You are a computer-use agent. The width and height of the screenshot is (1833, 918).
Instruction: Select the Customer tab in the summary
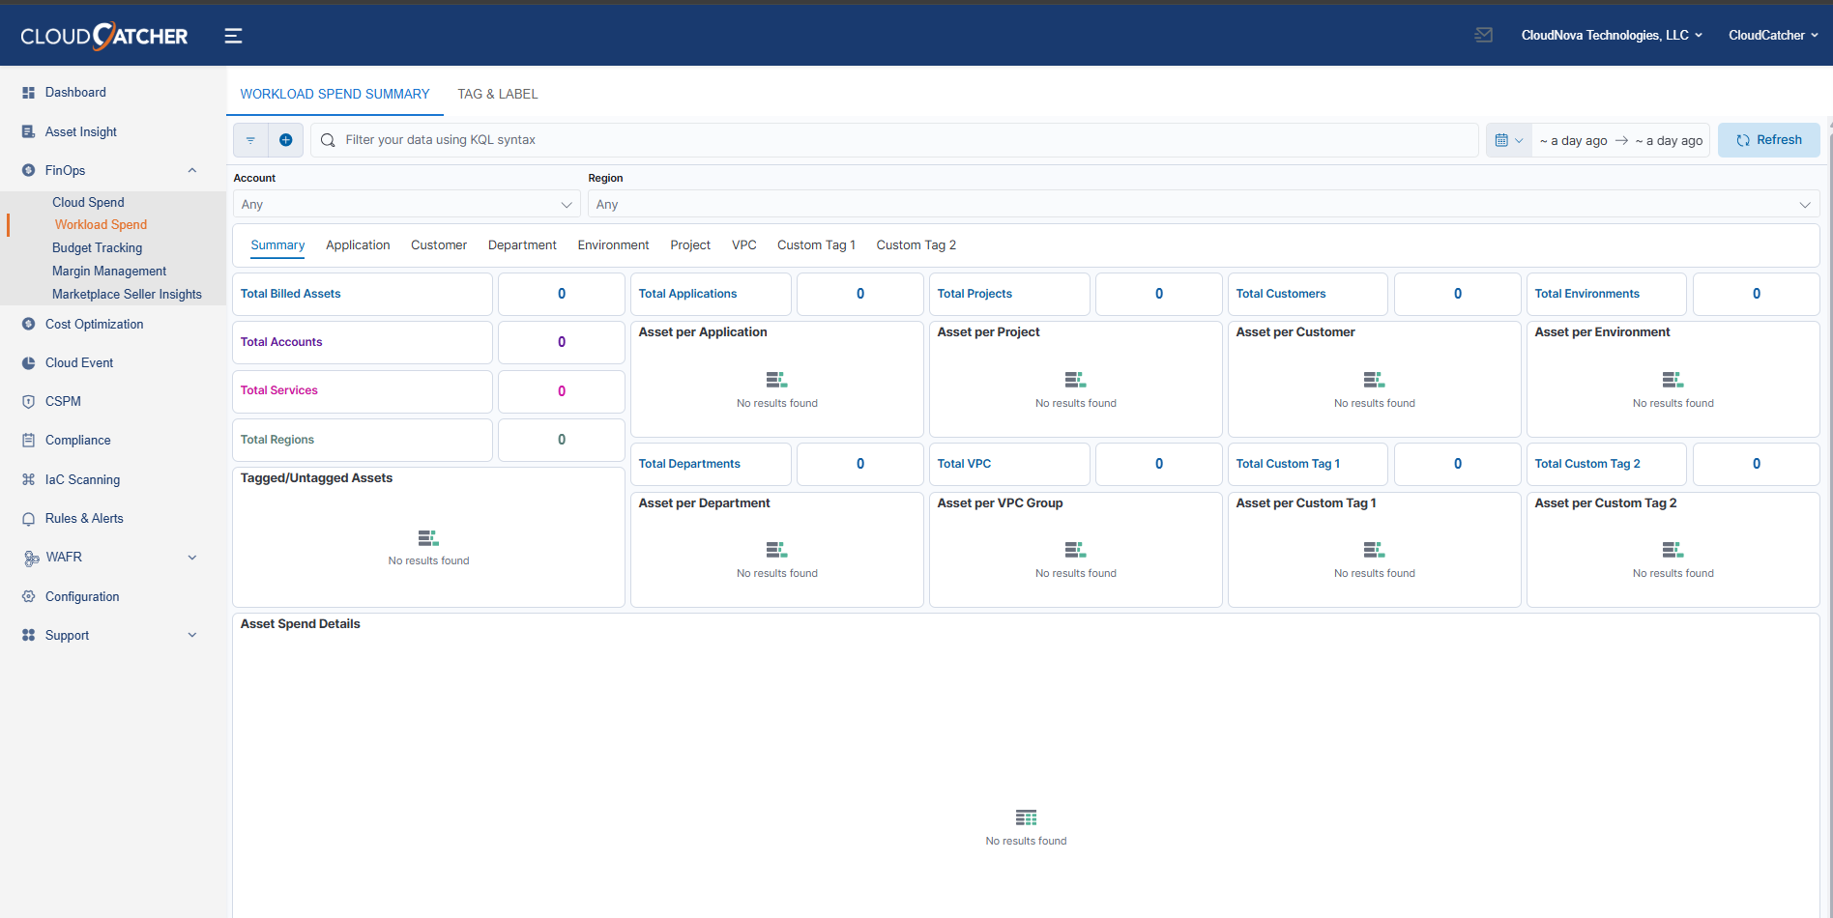(x=438, y=244)
